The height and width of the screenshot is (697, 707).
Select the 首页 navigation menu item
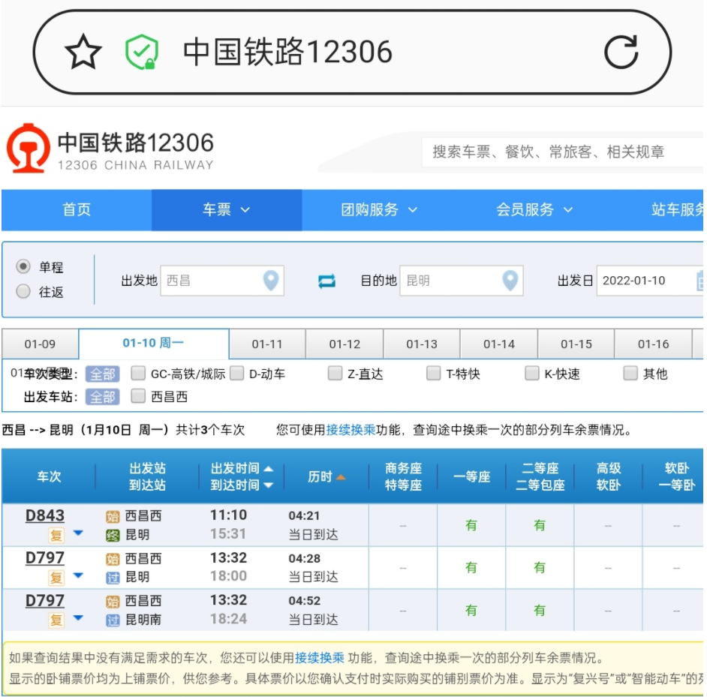tap(75, 210)
